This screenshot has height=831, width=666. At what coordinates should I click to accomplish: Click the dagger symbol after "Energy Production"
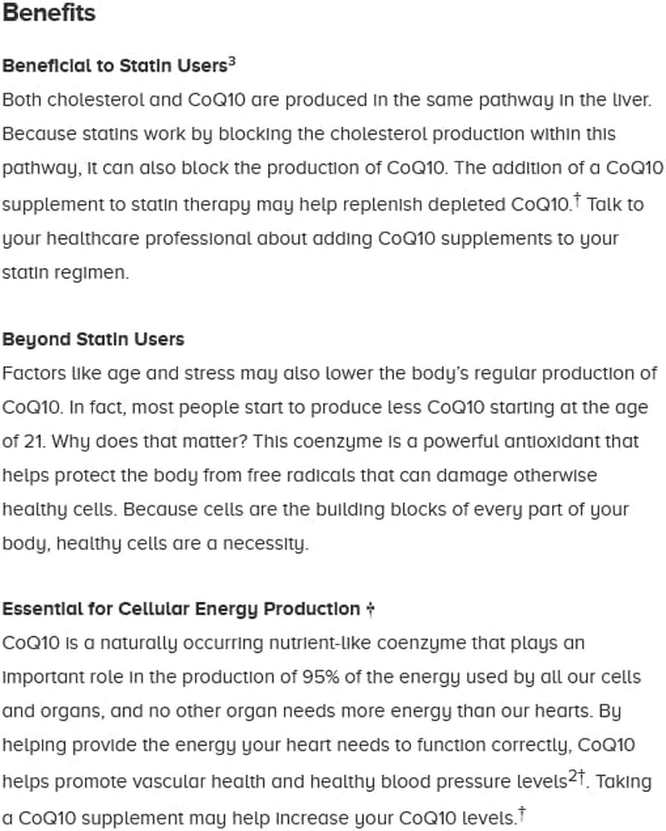pyautogui.click(x=370, y=610)
